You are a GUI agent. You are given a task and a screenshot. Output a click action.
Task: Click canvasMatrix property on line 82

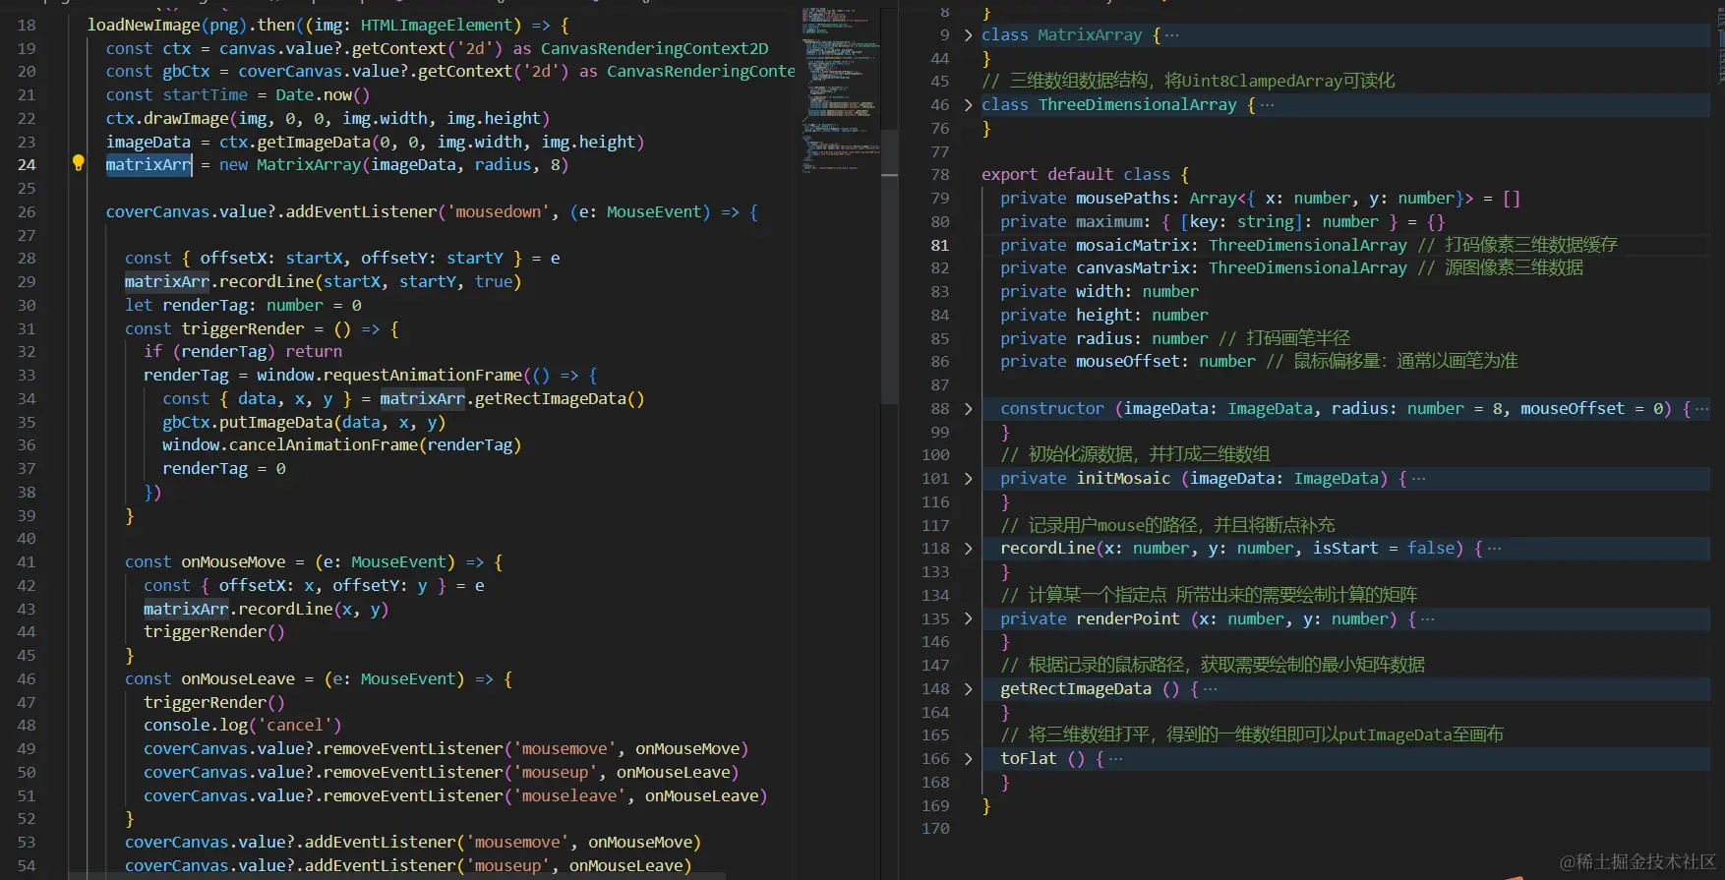pyautogui.click(x=1133, y=267)
